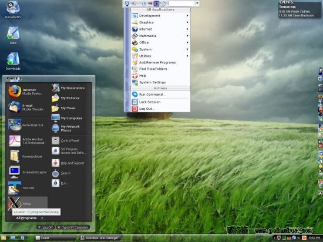Expand the System submenu
This screenshot has height=242, width=323.
(x=160, y=49)
